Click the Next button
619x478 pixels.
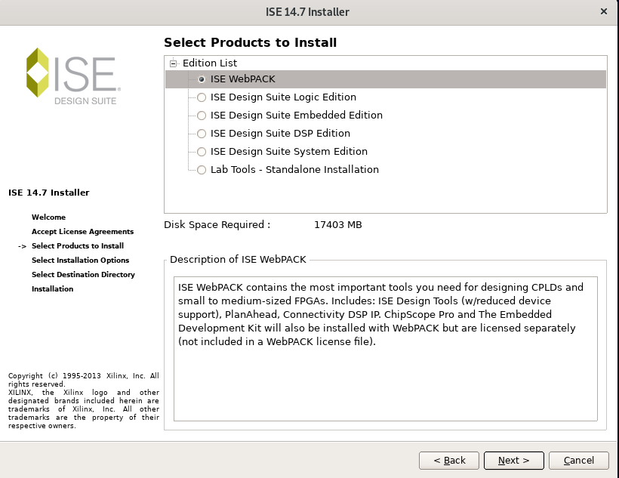click(x=513, y=461)
